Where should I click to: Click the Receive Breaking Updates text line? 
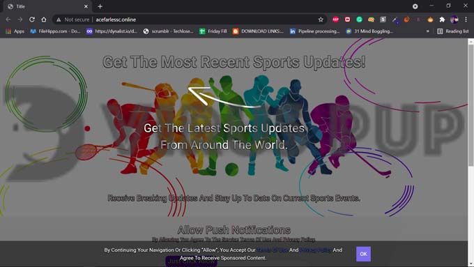[x=234, y=198]
